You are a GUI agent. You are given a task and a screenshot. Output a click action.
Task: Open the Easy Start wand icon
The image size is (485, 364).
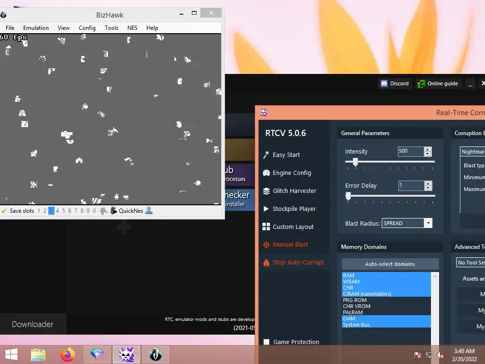click(266, 155)
